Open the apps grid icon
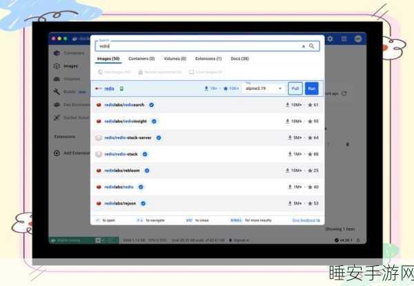This screenshot has height=286, width=414. click(344, 39)
